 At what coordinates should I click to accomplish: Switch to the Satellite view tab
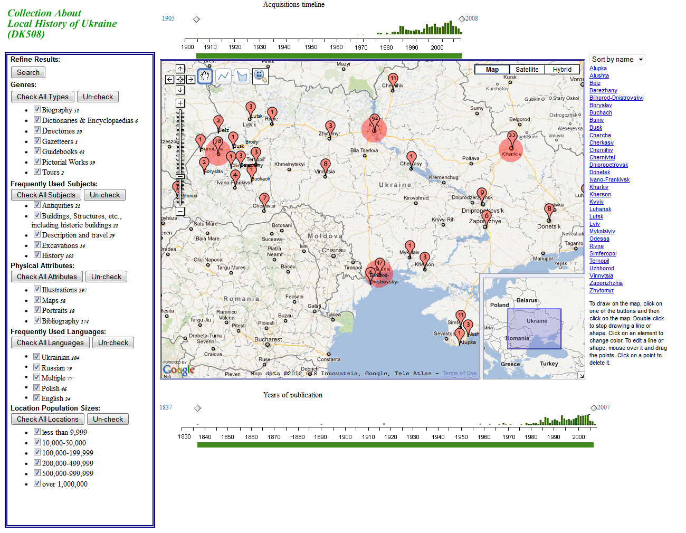(527, 69)
